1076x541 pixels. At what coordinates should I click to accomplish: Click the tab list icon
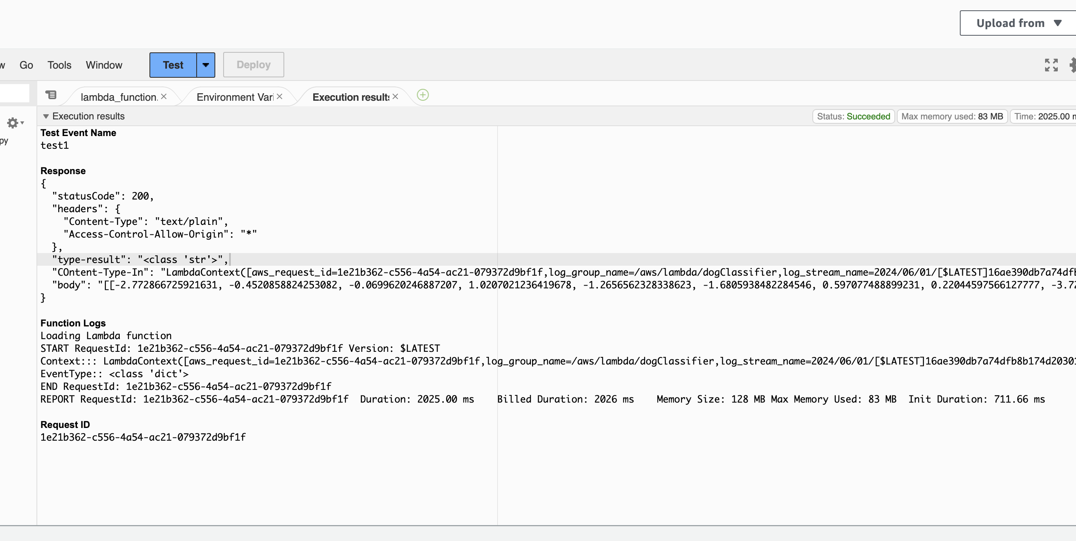coord(51,95)
